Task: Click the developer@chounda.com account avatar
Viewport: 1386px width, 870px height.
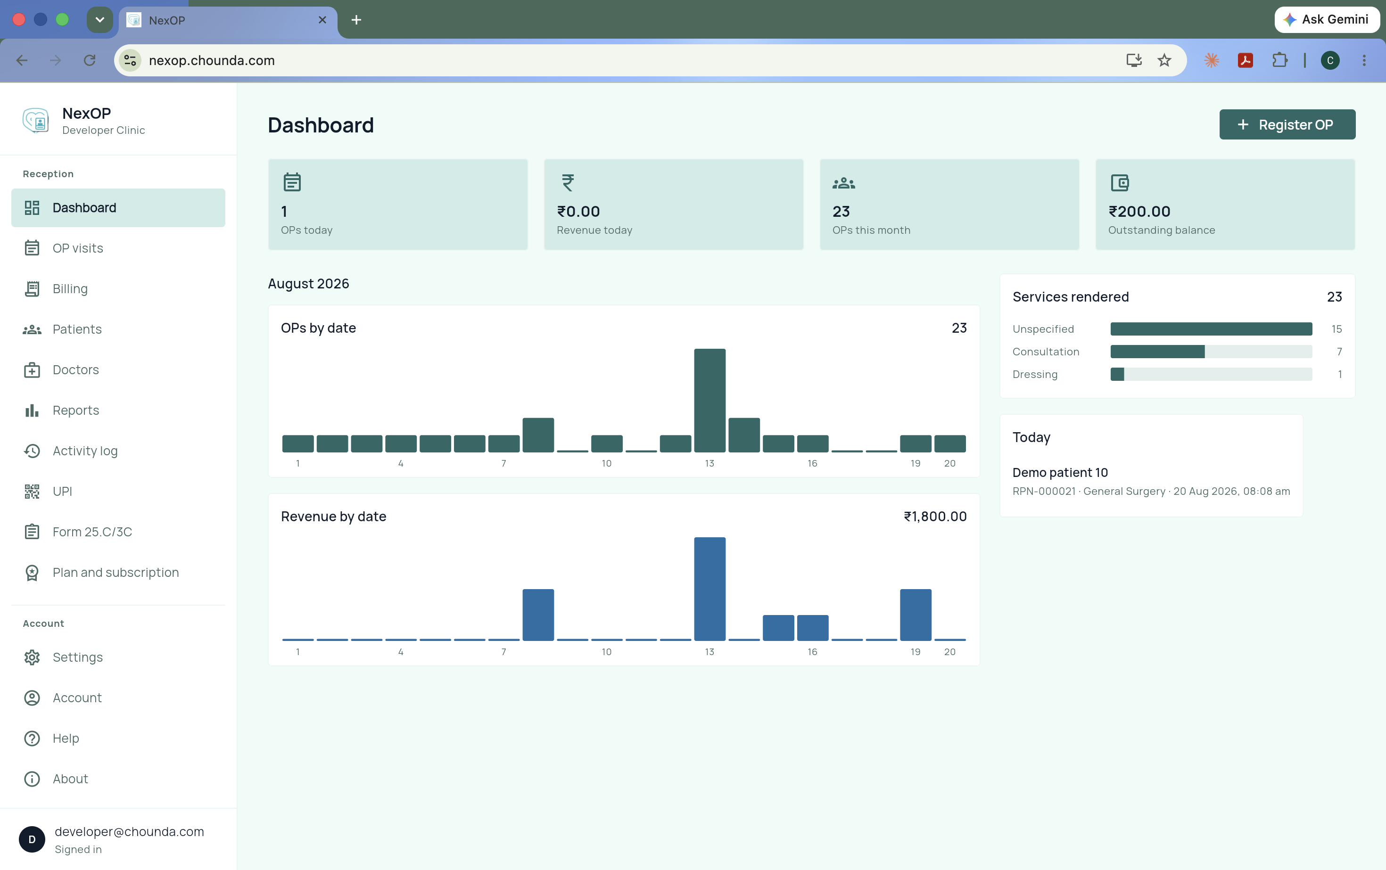Action: coord(32,839)
